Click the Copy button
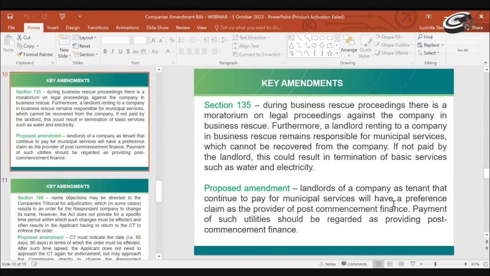The width and height of the screenshot is (490, 276). [x=28, y=46]
